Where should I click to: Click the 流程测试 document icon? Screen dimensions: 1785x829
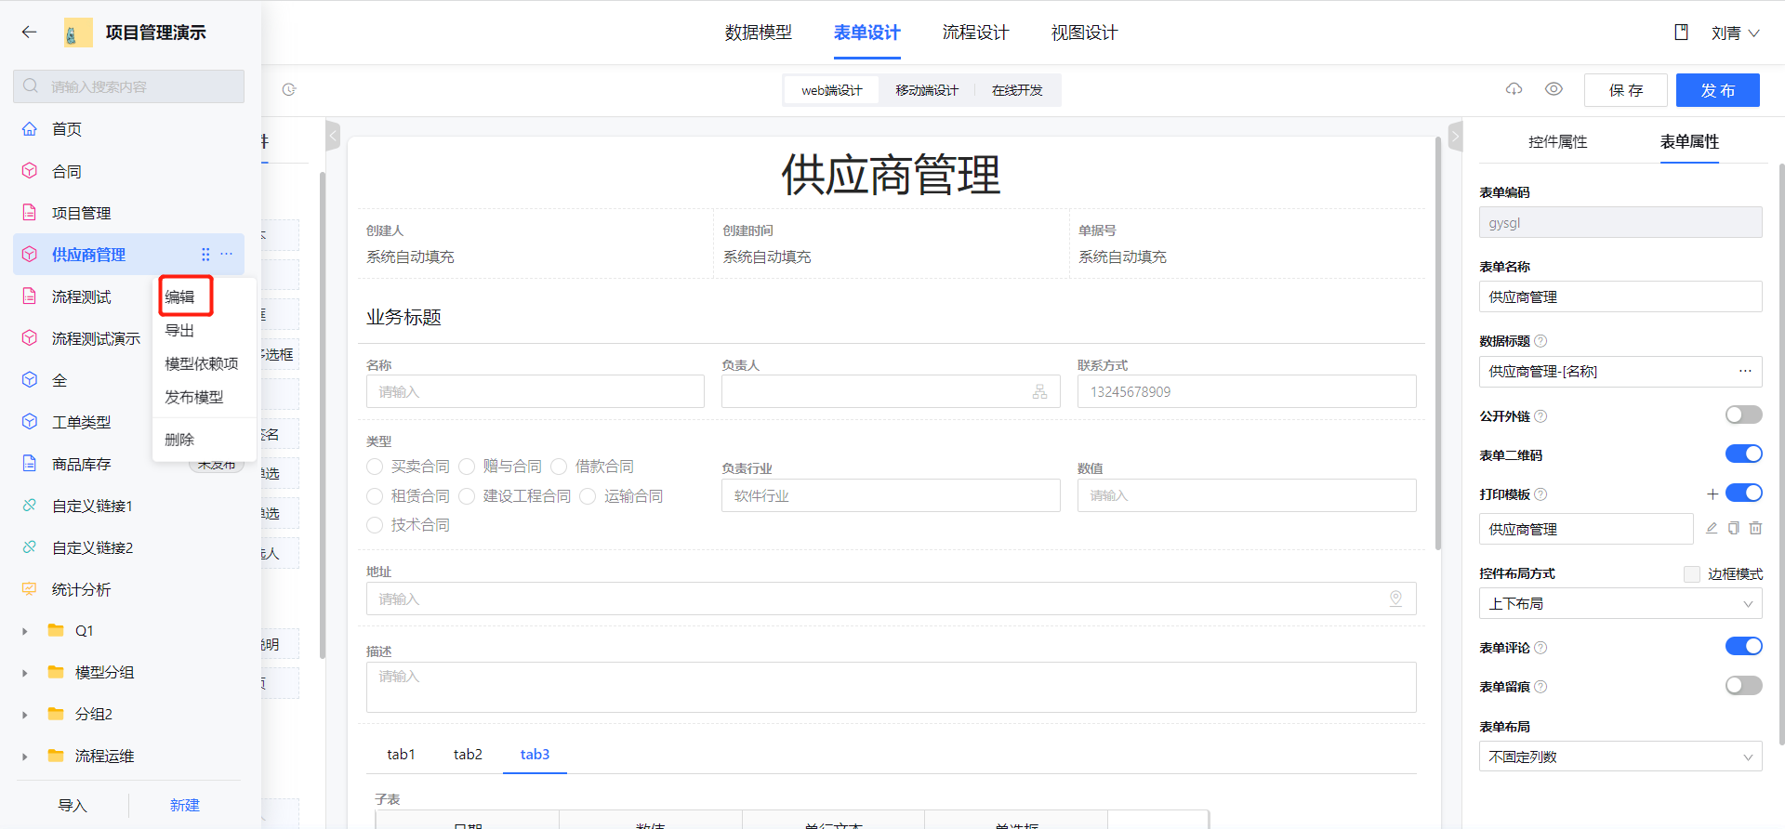click(x=30, y=296)
